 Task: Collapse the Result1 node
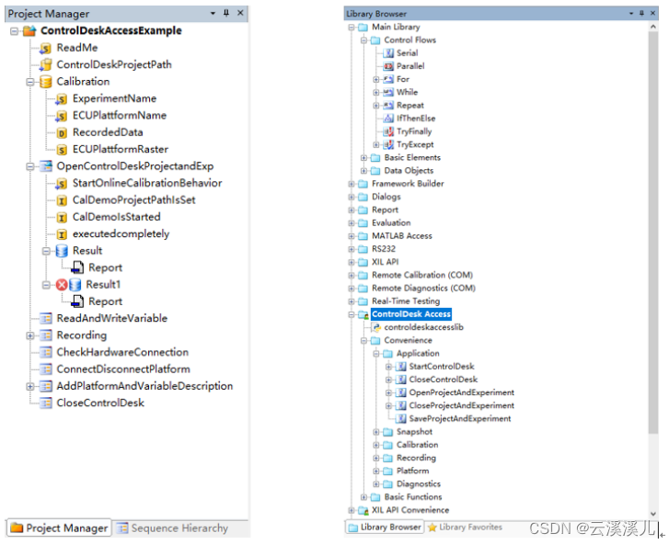[x=46, y=285]
